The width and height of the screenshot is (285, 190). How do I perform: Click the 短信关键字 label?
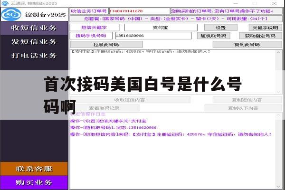coord(95,28)
